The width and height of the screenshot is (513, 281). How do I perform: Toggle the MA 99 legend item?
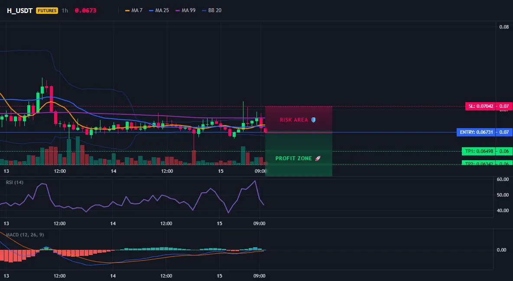coord(185,10)
